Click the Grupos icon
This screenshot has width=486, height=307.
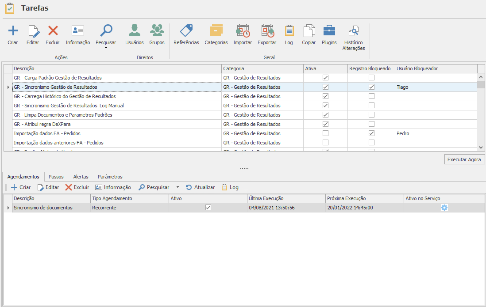click(157, 31)
